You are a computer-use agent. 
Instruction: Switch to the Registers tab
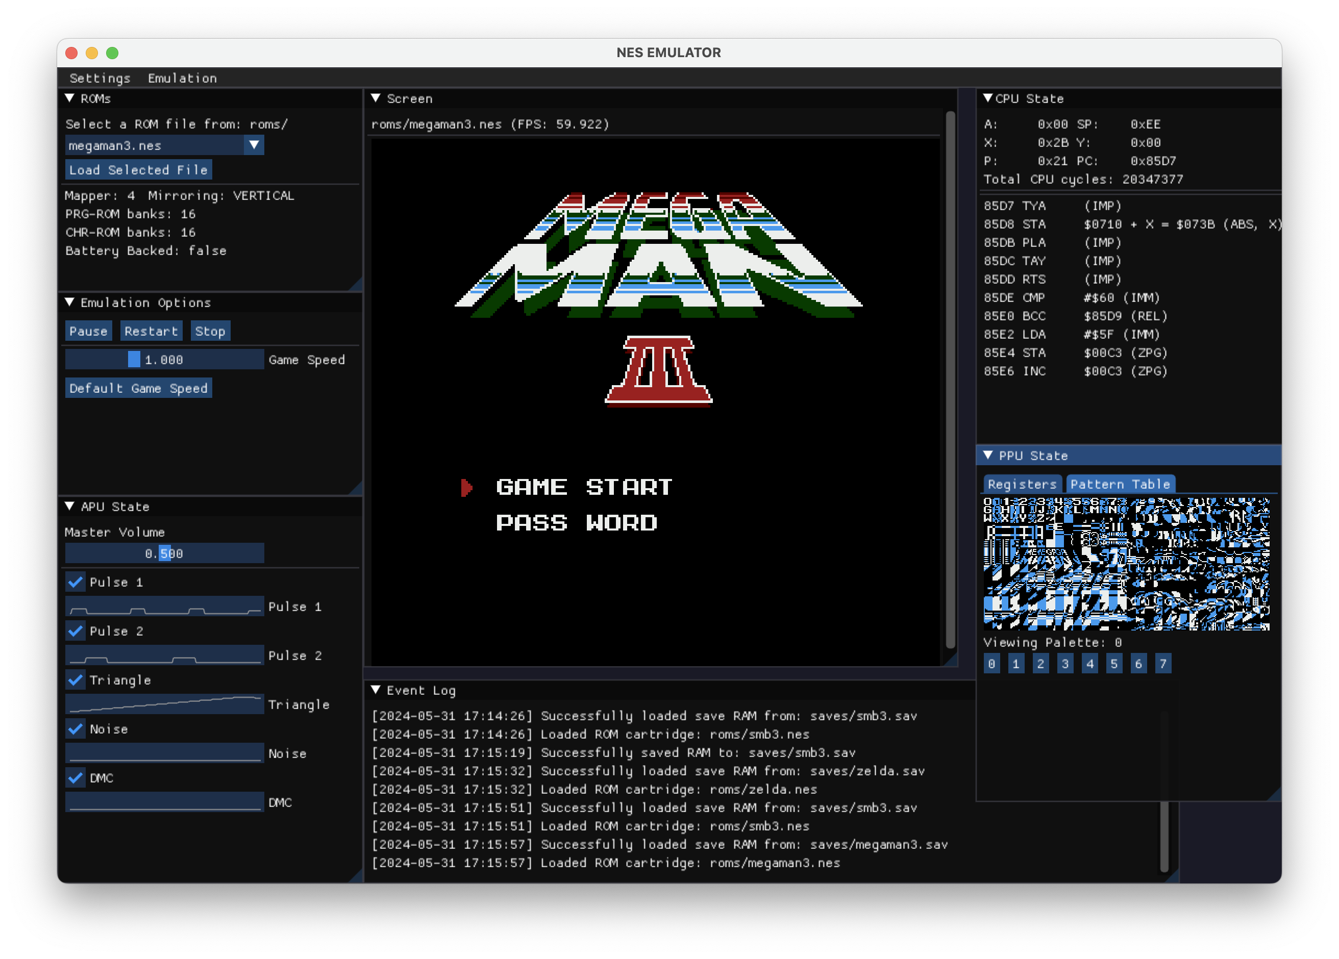(1022, 484)
